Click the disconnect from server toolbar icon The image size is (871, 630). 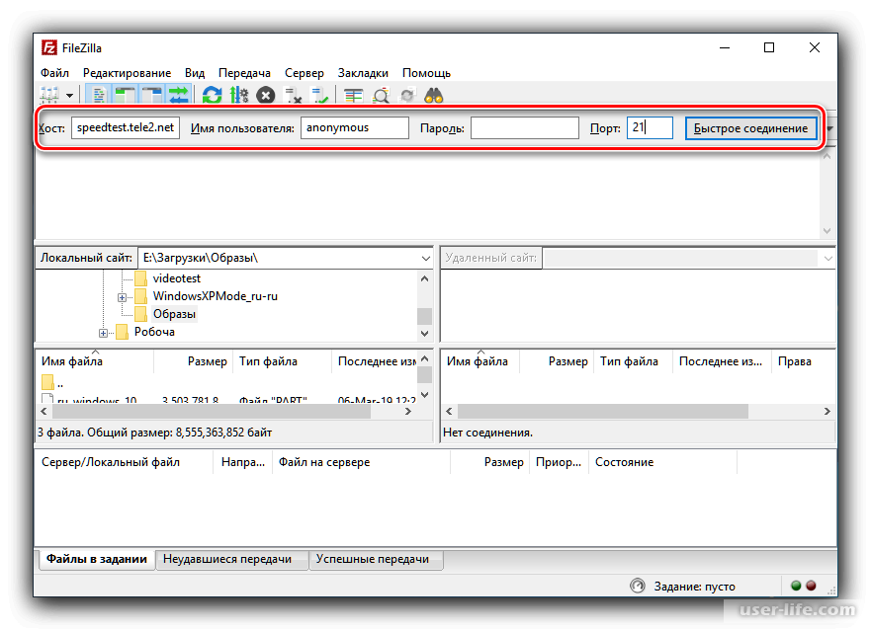(x=293, y=96)
